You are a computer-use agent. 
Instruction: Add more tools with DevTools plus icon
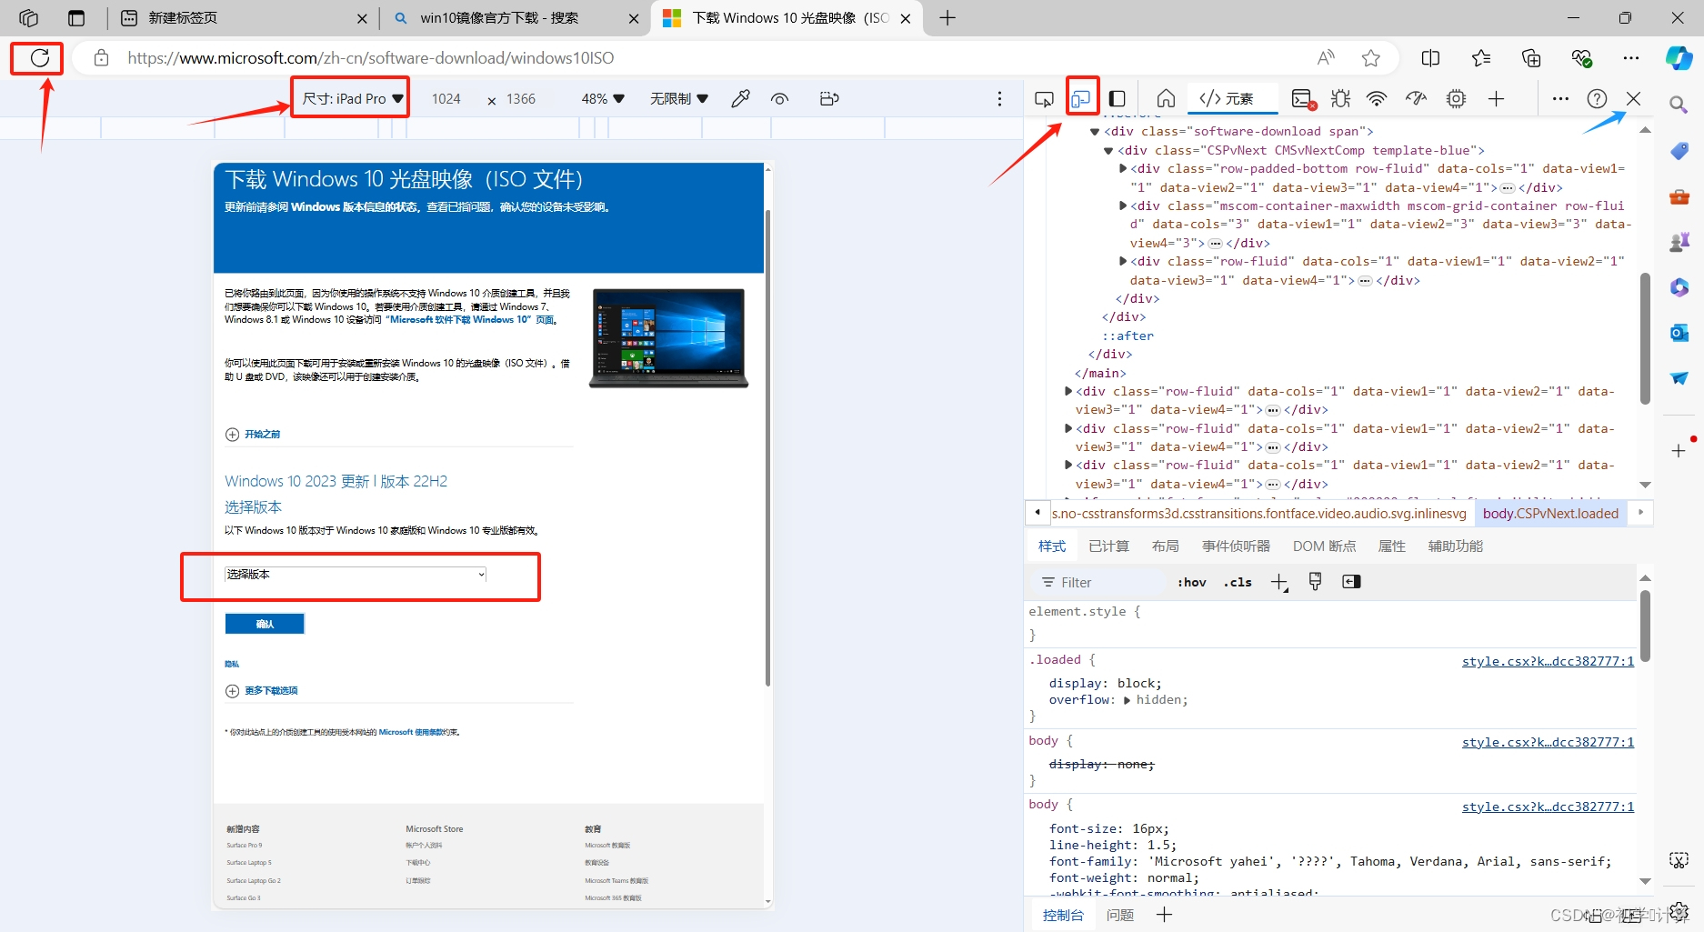[x=1496, y=98]
